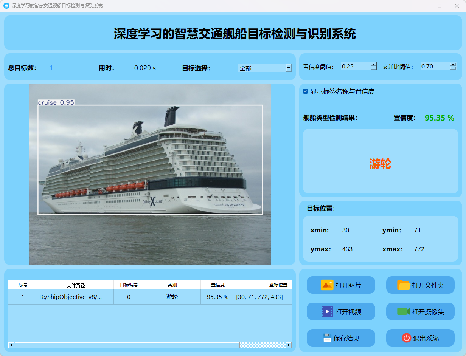This screenshot has height=356, width=466.
Task: Toggle the show label name and confidence checkbox
Action: click(x=305, y=91)
